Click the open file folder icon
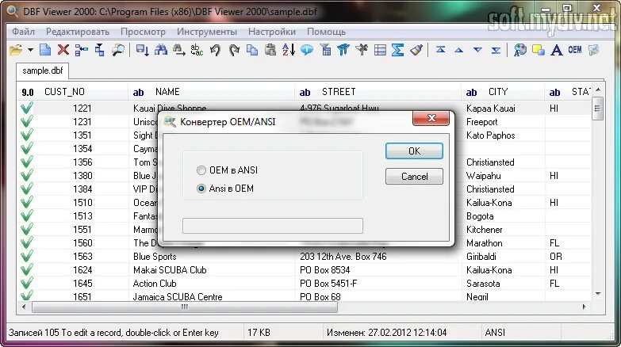The height and width of the screenshot is (347, 621). point(16,50)
